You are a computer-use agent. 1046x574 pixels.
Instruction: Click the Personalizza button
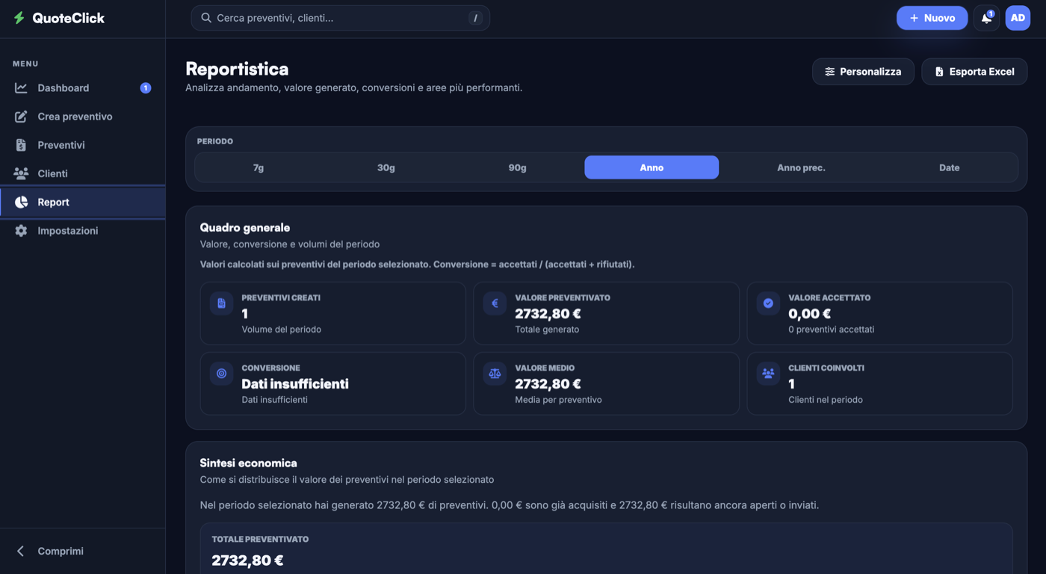tap(863, 72)
